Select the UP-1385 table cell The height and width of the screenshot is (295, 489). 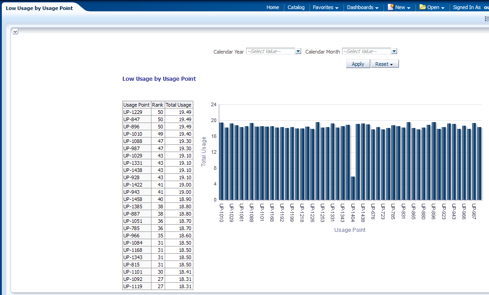click(136, 206)
